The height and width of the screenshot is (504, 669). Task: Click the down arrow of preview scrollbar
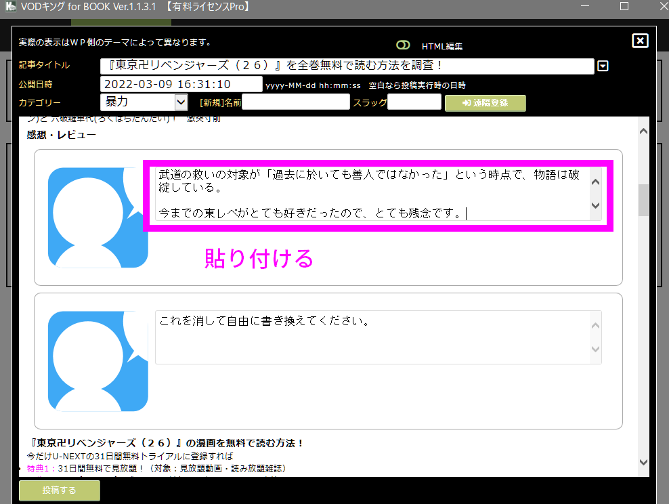643,461
